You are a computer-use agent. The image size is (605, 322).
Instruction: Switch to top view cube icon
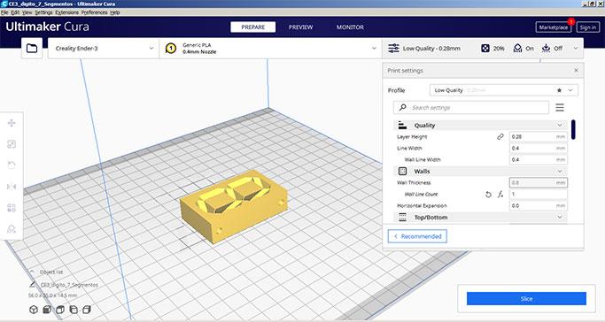(x=60, y=310)
